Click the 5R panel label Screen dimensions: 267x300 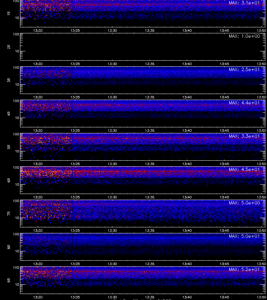pos(9,147)
